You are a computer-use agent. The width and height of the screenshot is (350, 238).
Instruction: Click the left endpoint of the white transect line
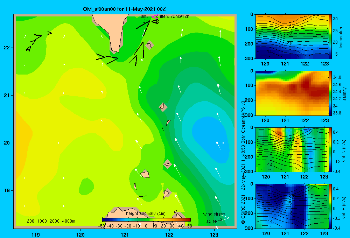coord(58,143)
